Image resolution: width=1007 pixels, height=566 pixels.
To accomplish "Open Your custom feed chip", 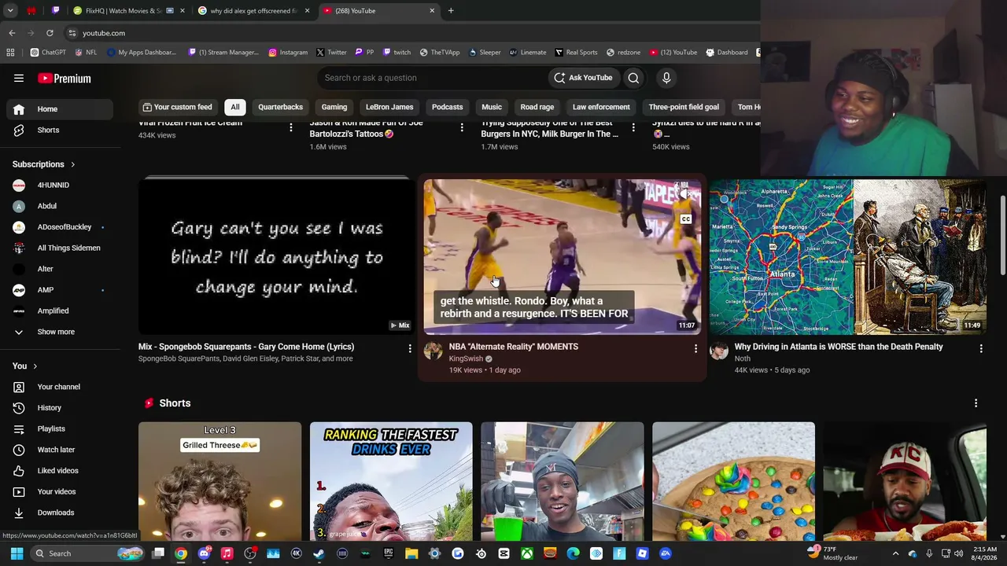I will pyautogui.click(x=178, y=107).
